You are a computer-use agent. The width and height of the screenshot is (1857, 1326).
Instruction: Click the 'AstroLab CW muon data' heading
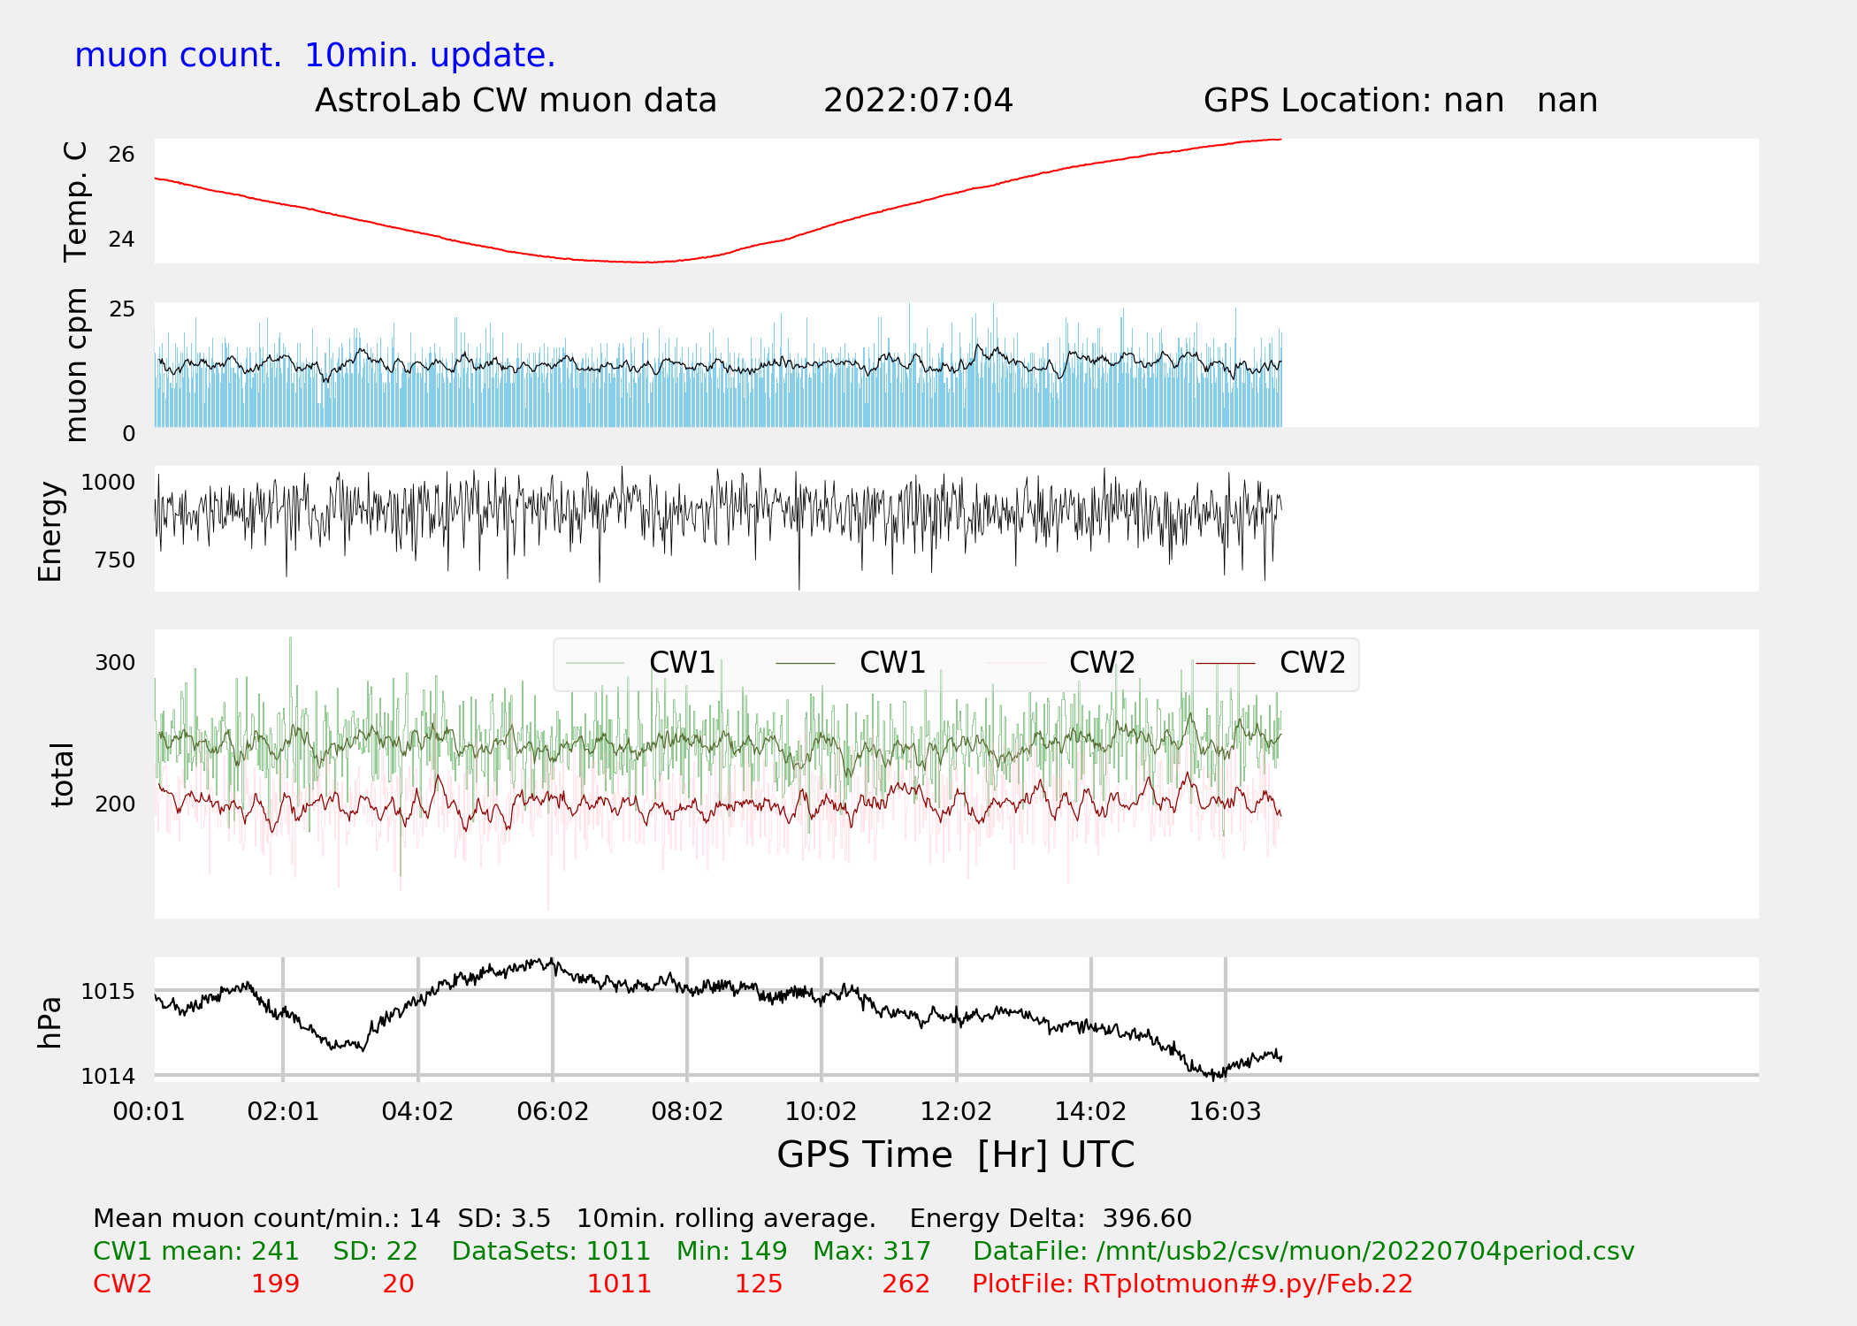[516, 101]
